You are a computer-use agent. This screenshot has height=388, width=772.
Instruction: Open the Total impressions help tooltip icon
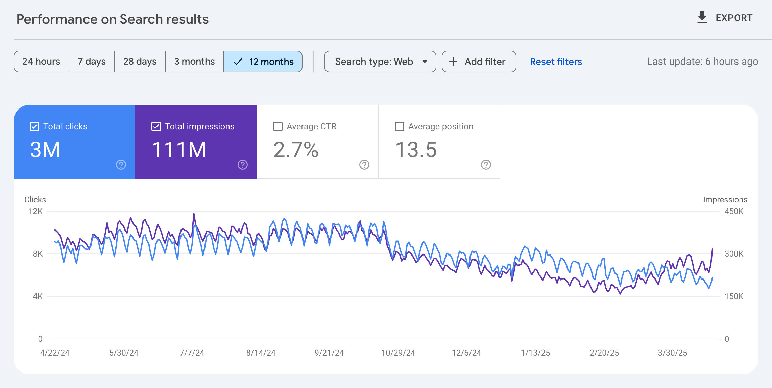[242, 165]
